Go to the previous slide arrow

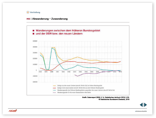141,105
